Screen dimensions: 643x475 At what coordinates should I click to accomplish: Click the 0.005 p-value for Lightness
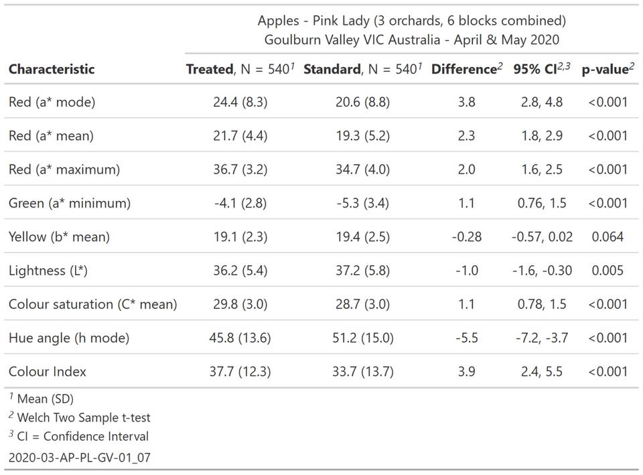coord(608,271)
